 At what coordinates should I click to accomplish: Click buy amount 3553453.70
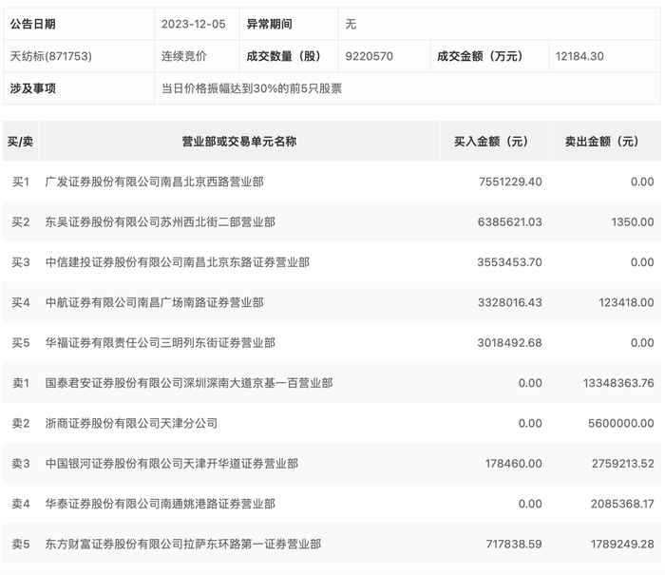(509, 262)
